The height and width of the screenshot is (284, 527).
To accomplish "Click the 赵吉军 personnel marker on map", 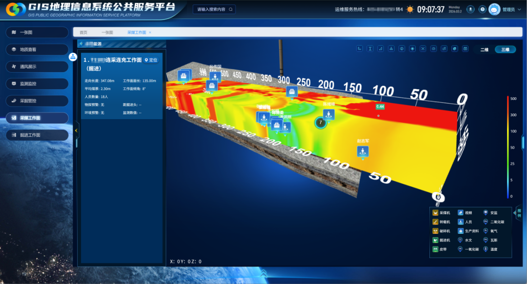I will [x=363, y=151].
